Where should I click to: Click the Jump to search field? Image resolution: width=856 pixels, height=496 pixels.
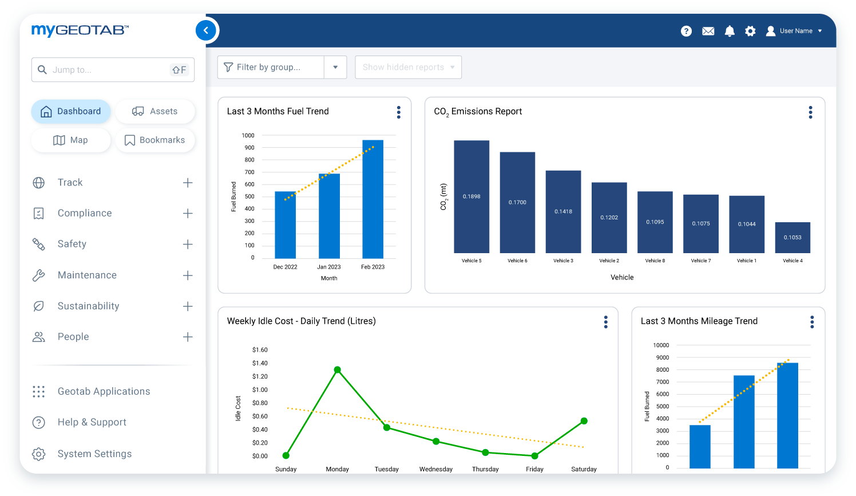[109, 70]
